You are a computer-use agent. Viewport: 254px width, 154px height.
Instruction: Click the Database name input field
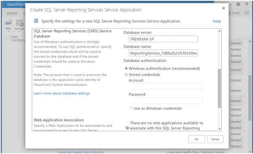(163, 53)
